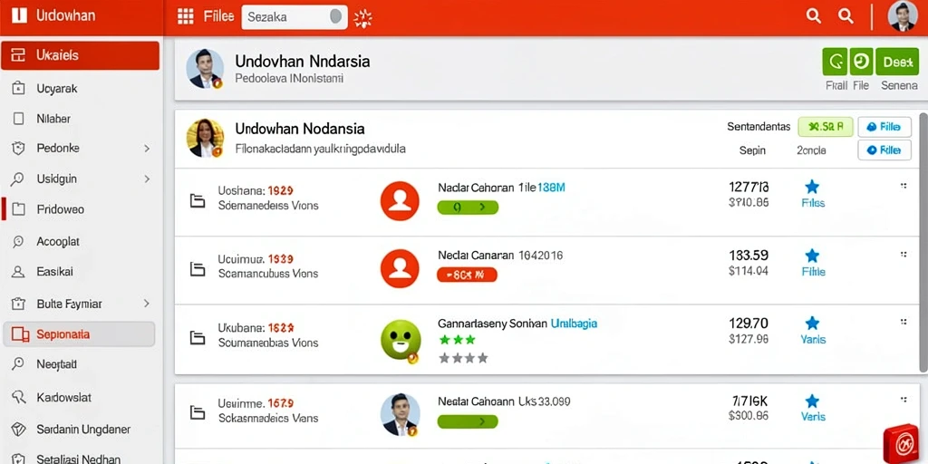The width and height of the screenshot is (928, 464).
Task: Click the green Frall icon button
Action: [x=835, y=62]
